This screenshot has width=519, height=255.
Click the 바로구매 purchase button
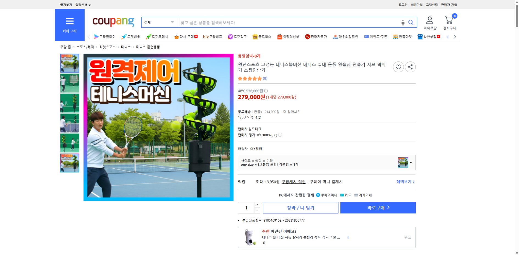pos(378,208)
